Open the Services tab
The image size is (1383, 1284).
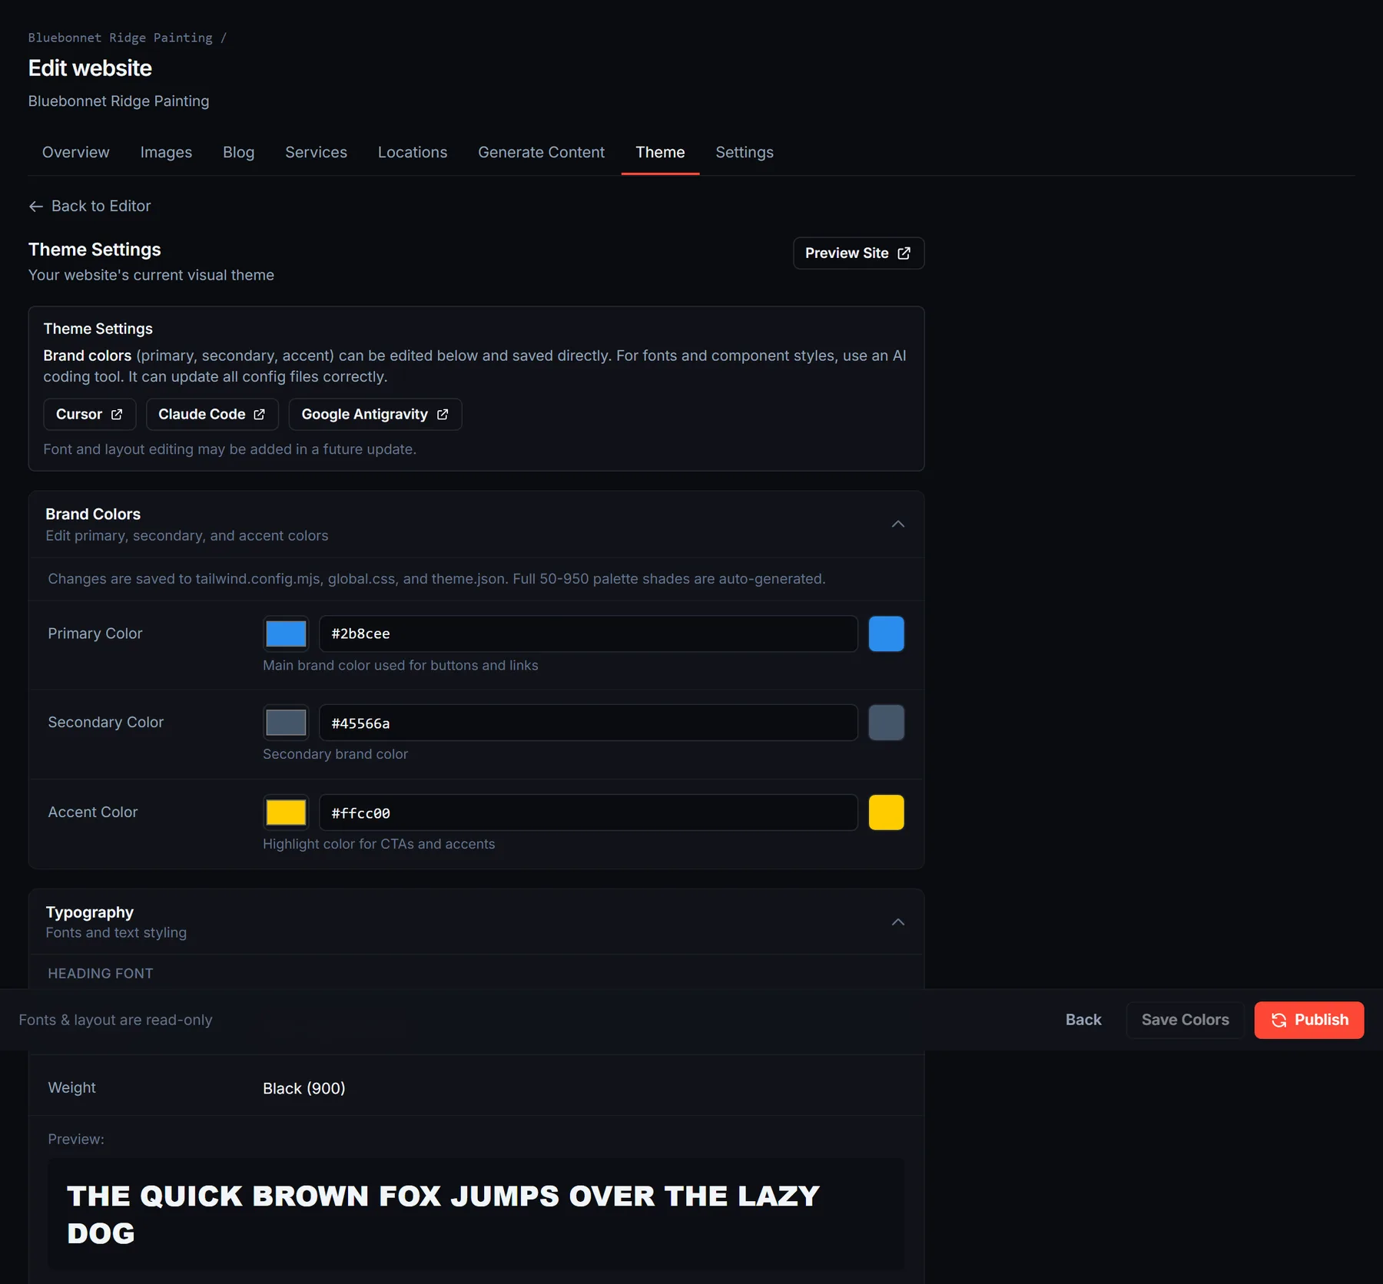(316, 153)
